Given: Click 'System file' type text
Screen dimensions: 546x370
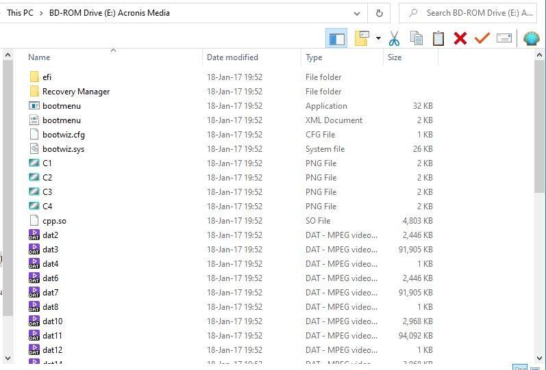Looking at the screenshot, I should [325, 149].
